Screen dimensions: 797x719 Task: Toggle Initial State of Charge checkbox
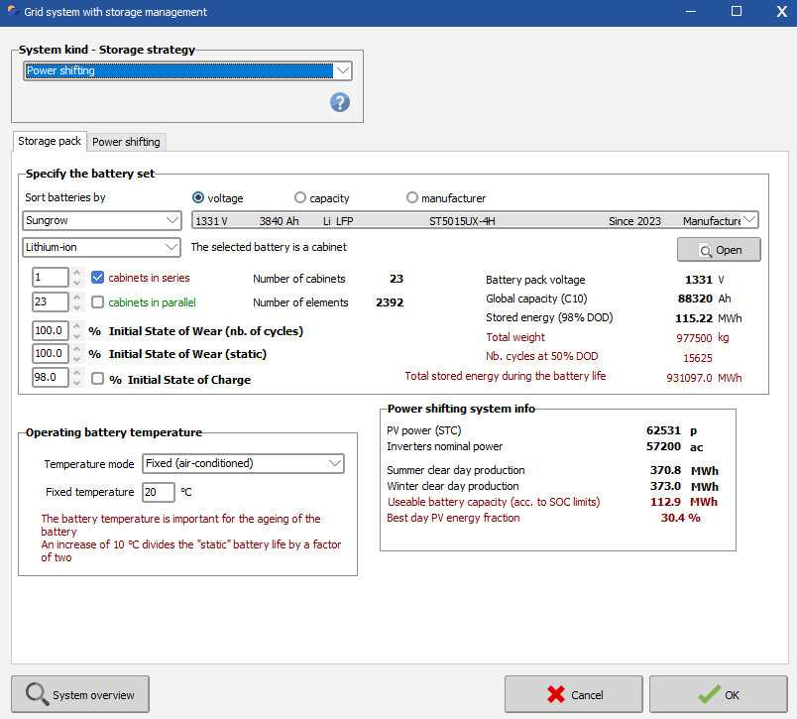tap(98, 378)
